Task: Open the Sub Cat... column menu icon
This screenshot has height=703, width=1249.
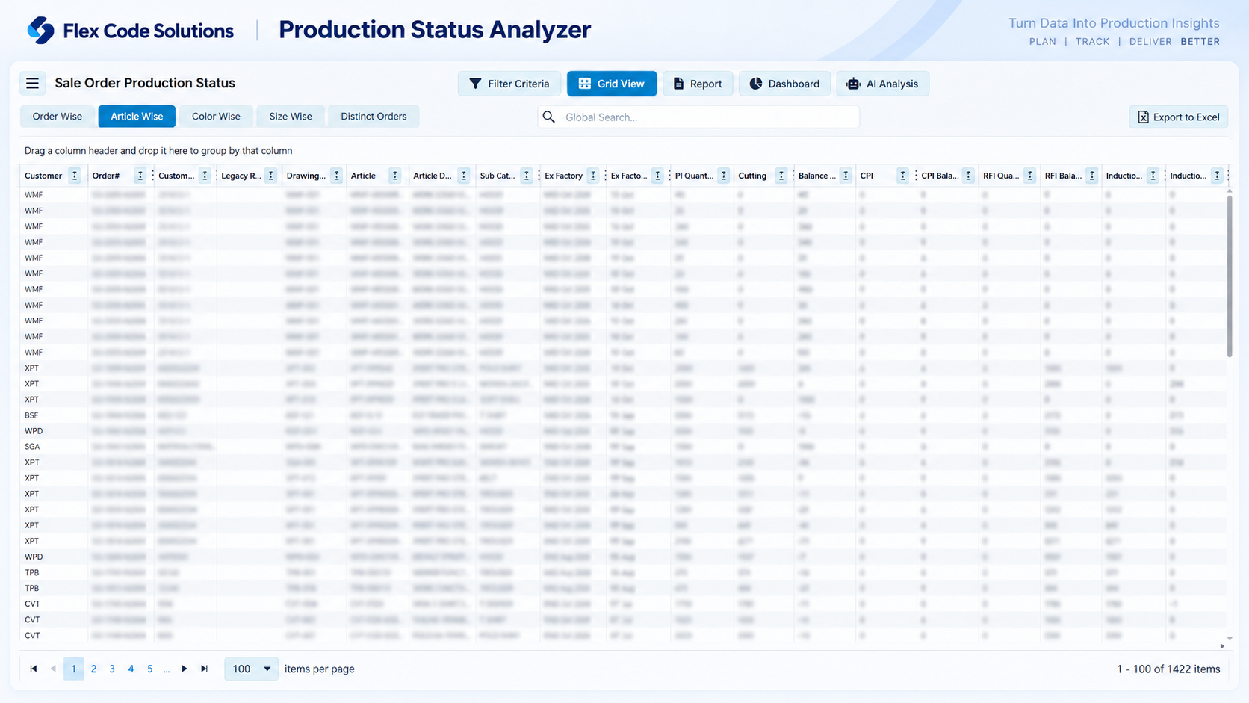Action: (x=527, y=176)
